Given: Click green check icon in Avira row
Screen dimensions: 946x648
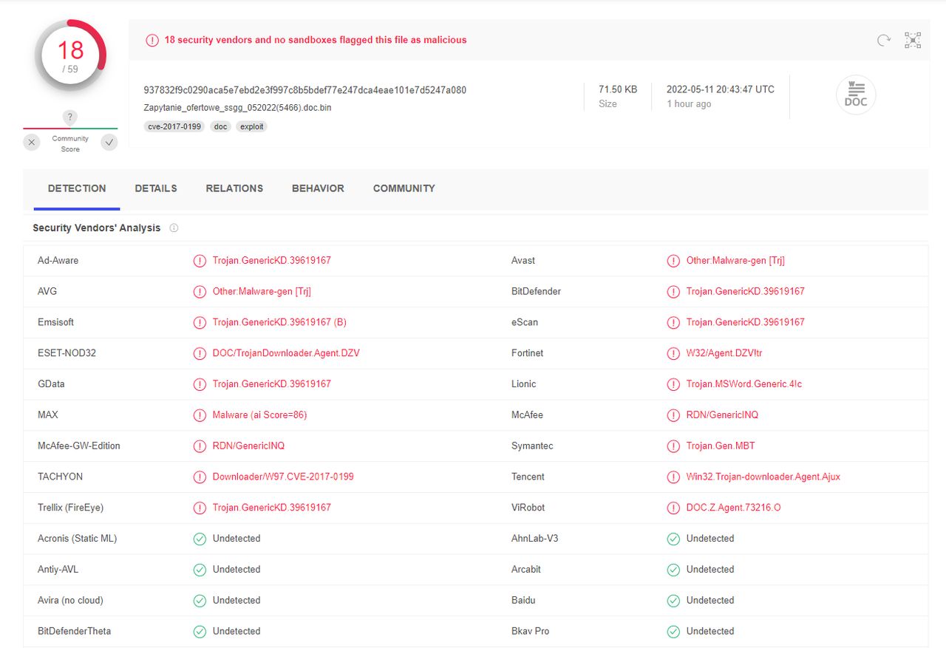Looking at the screenshot, I should (200, 601).
